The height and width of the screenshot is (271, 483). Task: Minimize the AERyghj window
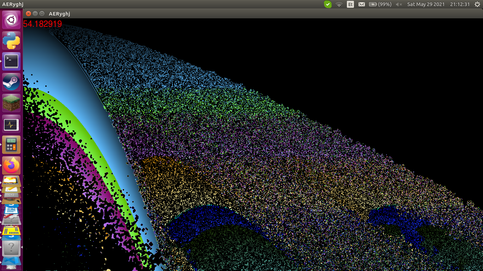point(35,14)
